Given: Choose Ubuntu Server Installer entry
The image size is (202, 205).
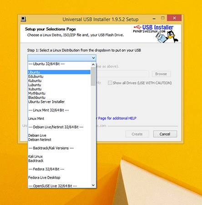Looking at the screenshot, I should point(59,102).
